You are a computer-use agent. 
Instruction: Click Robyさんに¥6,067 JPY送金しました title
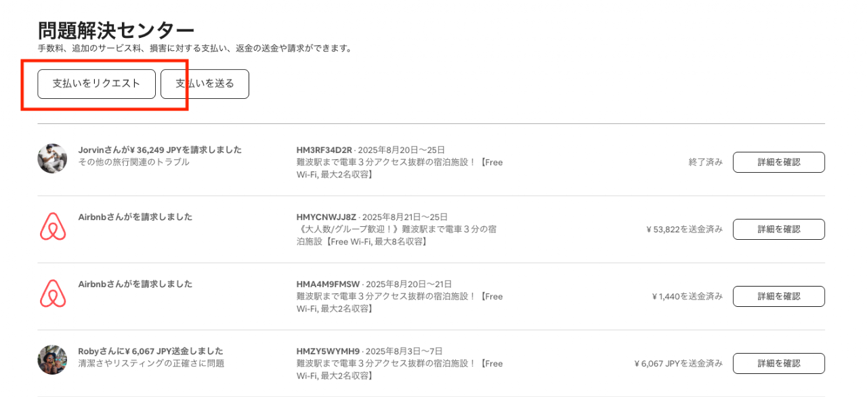150,351
